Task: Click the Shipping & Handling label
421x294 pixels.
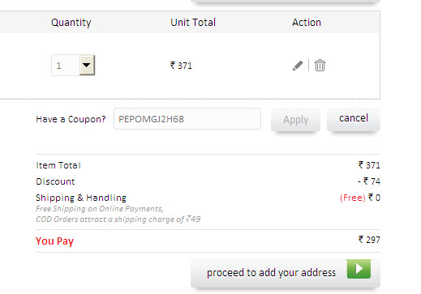Action: (x=81, y=198)
